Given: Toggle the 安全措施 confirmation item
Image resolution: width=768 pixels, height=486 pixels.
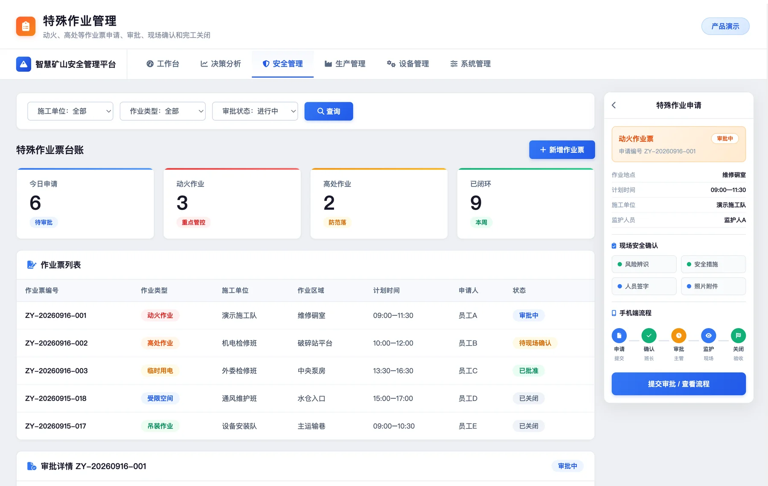Looking at the screenshot, I should (x=713, y=264).
